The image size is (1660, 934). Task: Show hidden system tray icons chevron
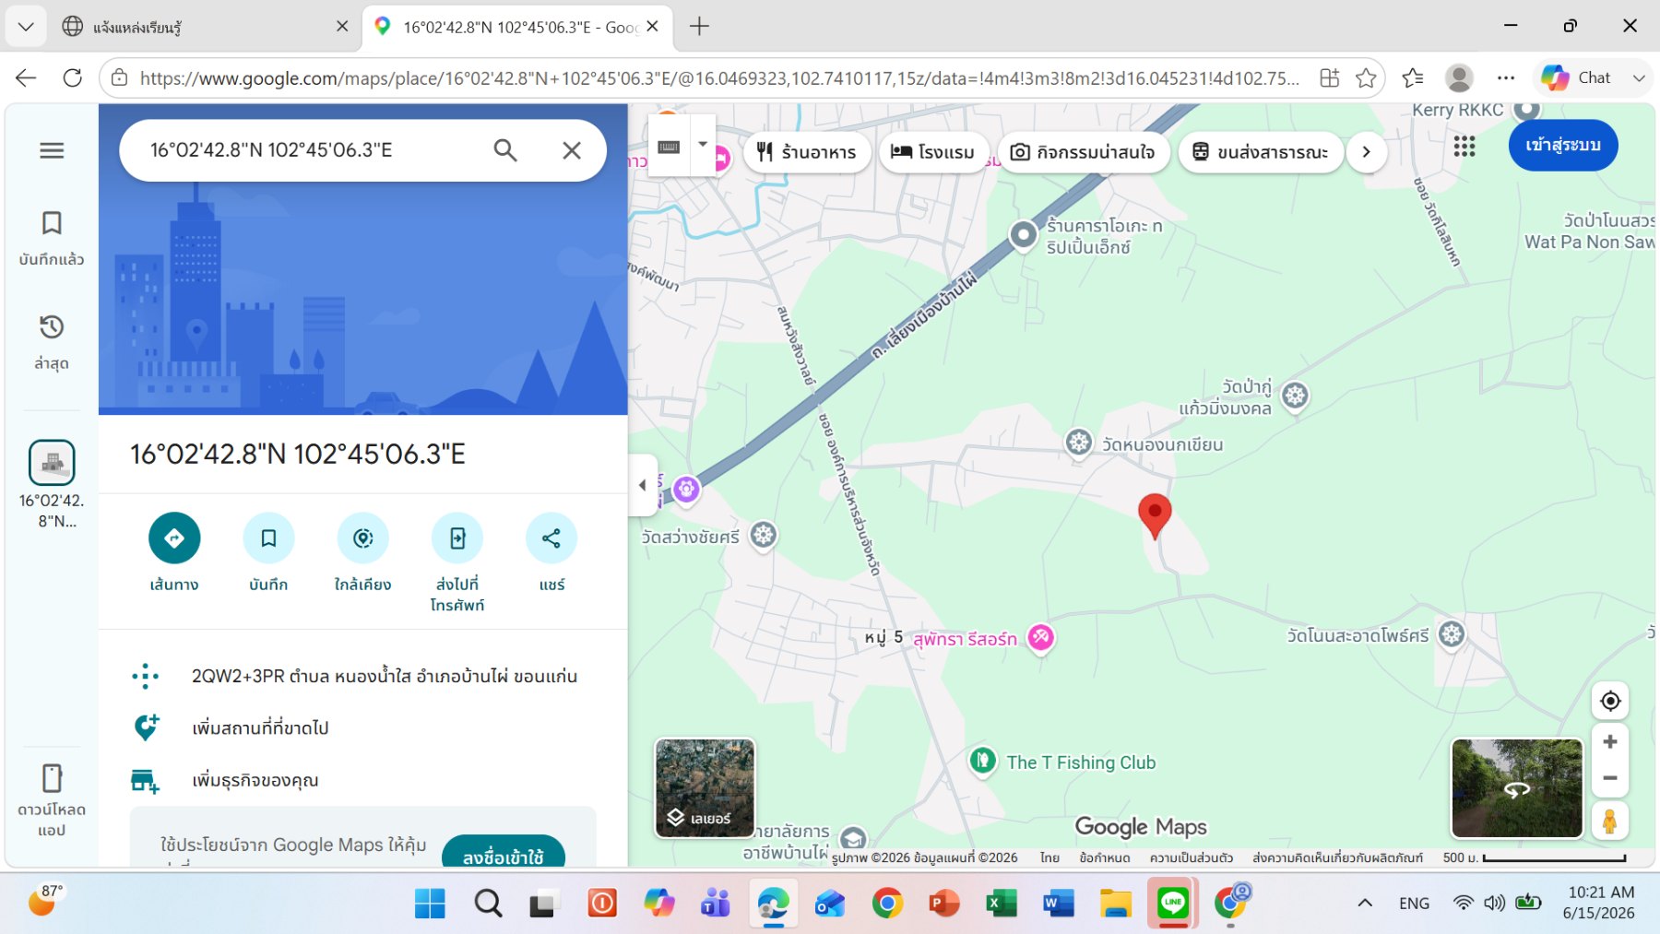pyautogui.click(x=1365, y=904)
